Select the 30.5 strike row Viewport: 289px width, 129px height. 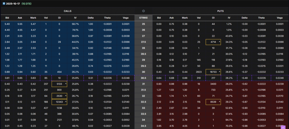coord(143,78)
